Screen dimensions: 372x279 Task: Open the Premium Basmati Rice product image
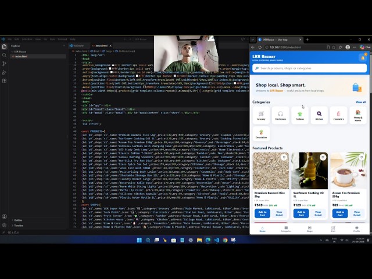(x=271, y=170)
